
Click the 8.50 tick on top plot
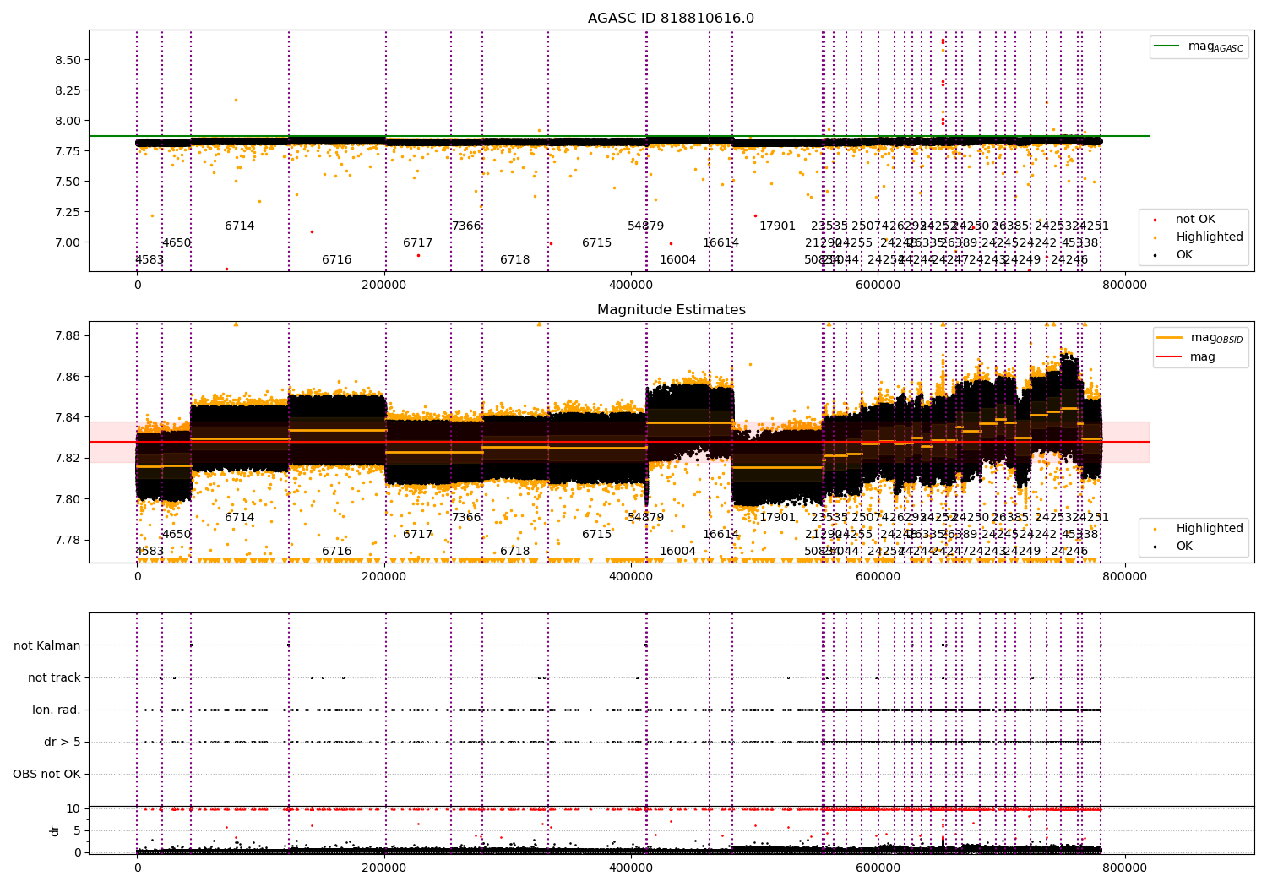coord(68,60)
